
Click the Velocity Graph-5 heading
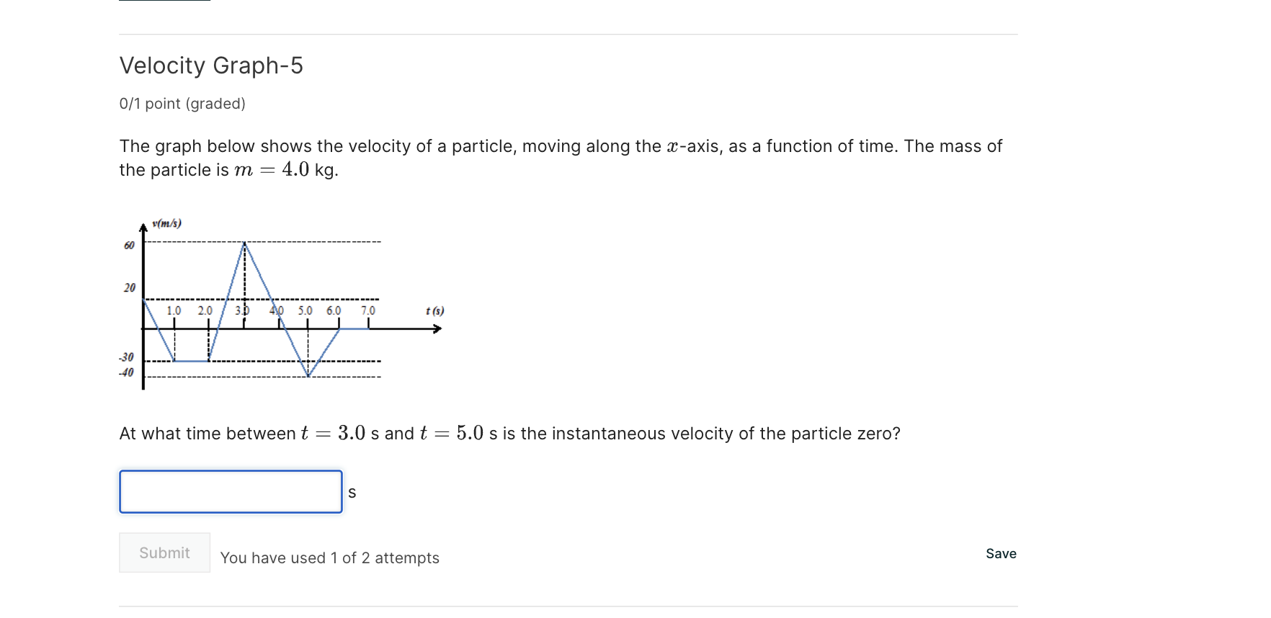pos(211,66)
